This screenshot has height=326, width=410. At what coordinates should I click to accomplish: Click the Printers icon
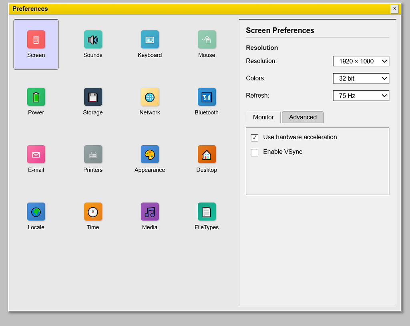click(x=93, y=154)
